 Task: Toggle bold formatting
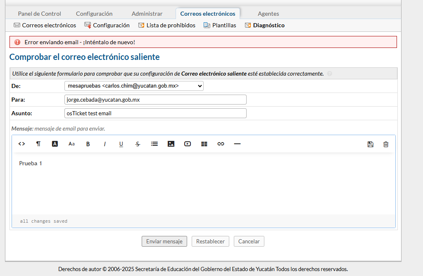point(88,144)
